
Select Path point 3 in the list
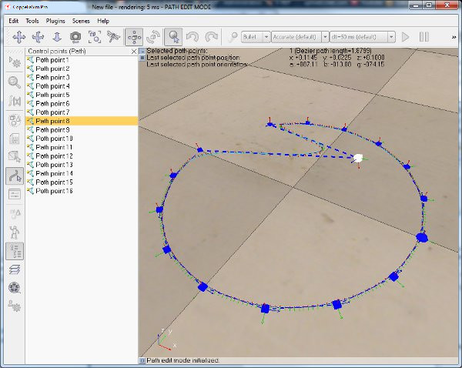[x=52, y=77]
